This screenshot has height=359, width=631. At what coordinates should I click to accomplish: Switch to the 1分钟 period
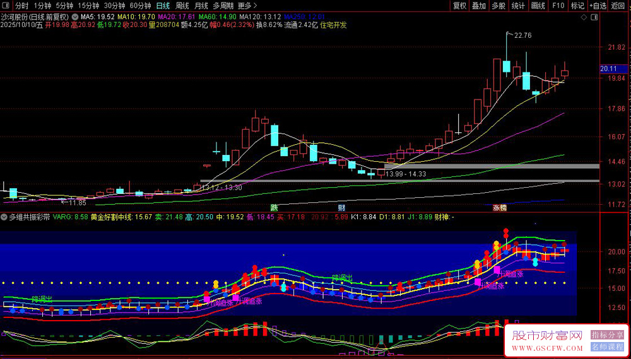(42, 6)
